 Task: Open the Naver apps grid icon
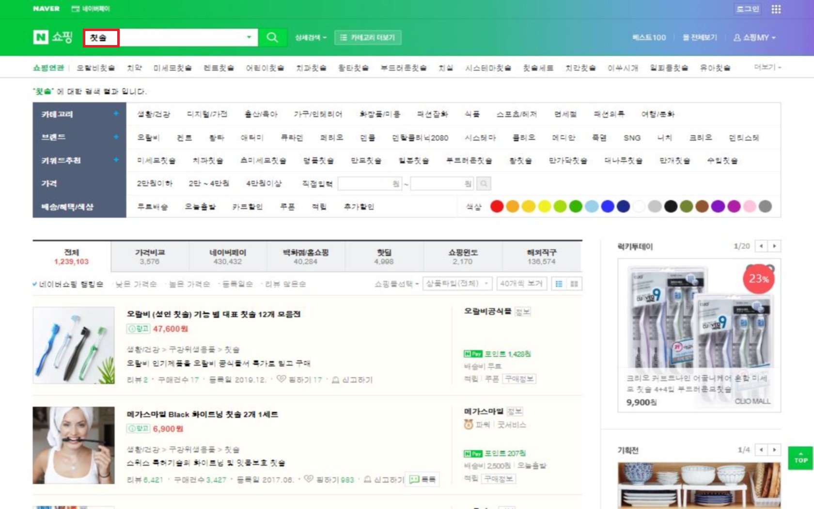point(776,9)
